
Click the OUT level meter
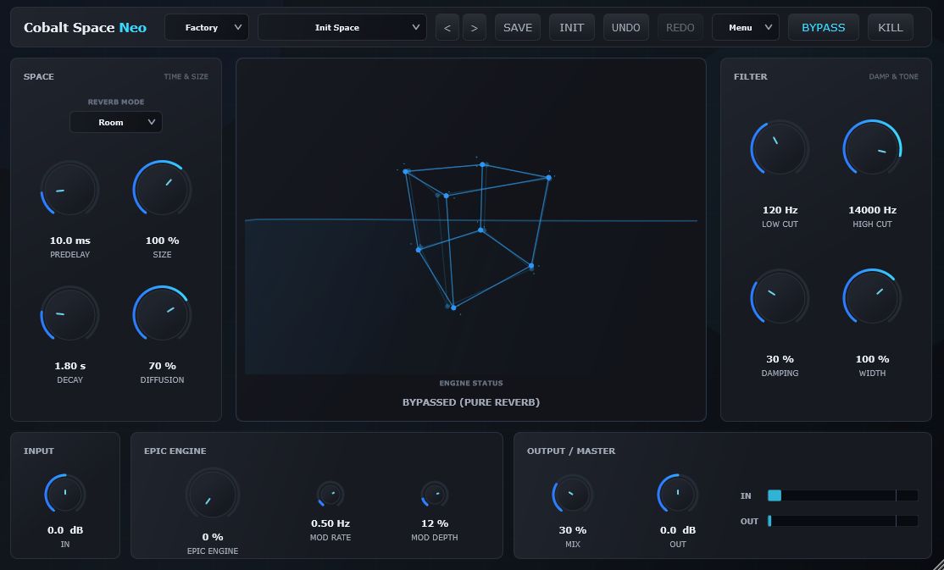click(x=843, y=521)
